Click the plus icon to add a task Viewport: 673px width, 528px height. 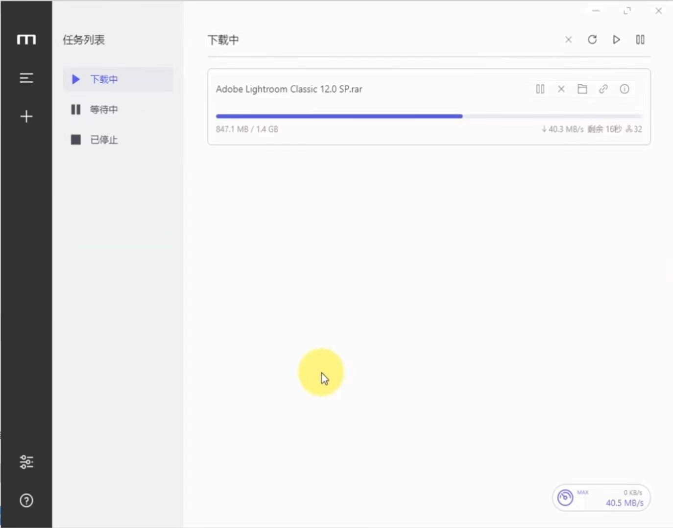coord(26,117)
